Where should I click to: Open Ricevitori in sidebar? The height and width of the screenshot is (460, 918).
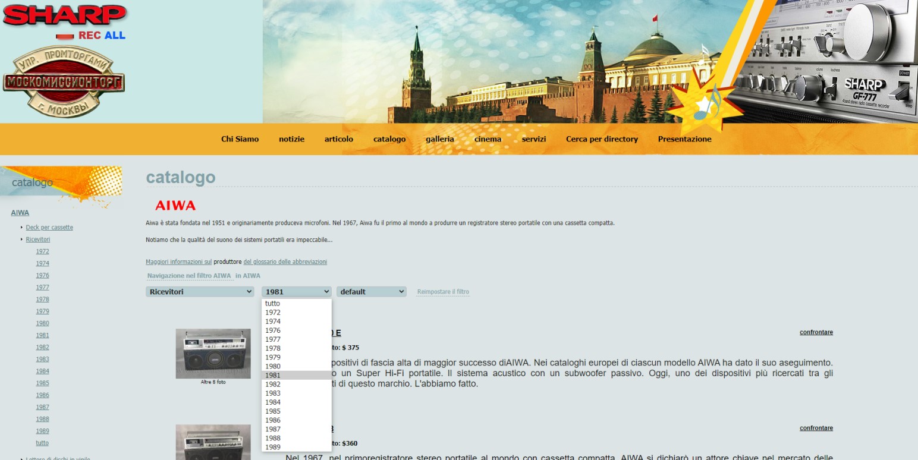coord(38,240)
